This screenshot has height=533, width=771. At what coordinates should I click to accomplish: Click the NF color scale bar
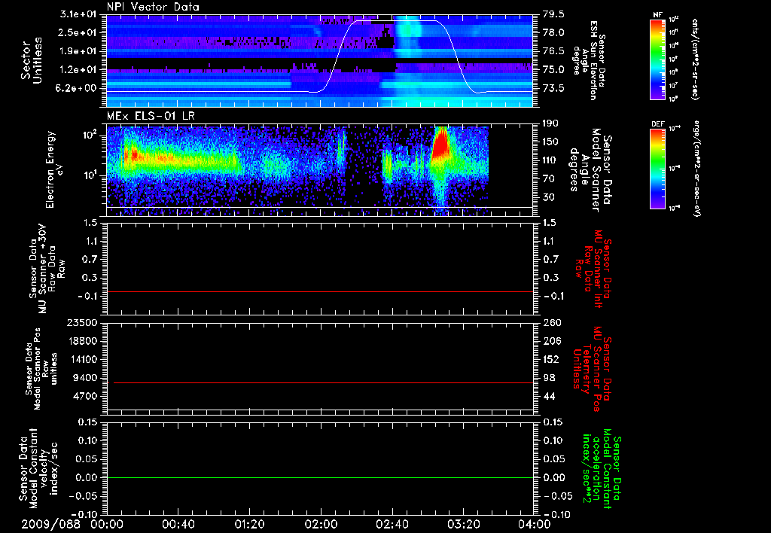point(658,59)
